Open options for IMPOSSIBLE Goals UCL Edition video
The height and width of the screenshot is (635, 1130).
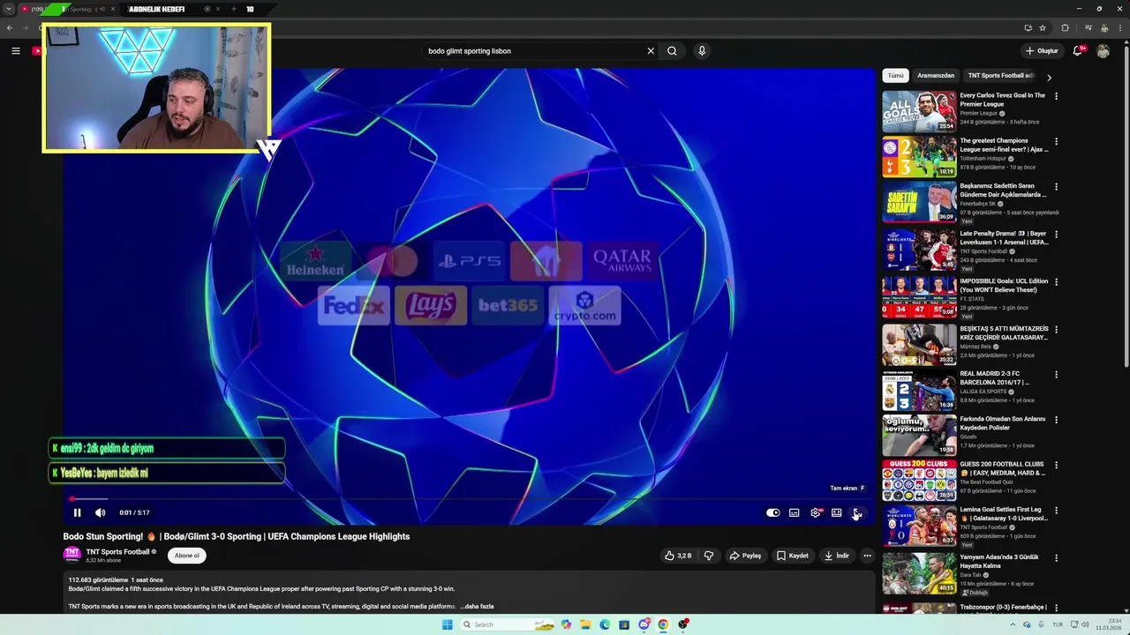pyautogui.click(x=1056, y=282)
